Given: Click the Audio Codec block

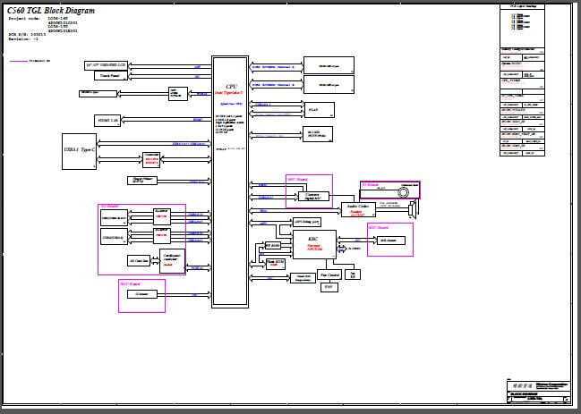Looking at the screenshot, I should 357,208.
